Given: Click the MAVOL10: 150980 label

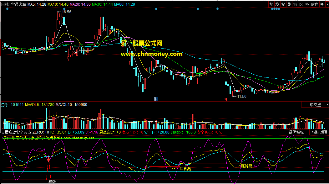Looking at the screenshot, I should point(71,105).
